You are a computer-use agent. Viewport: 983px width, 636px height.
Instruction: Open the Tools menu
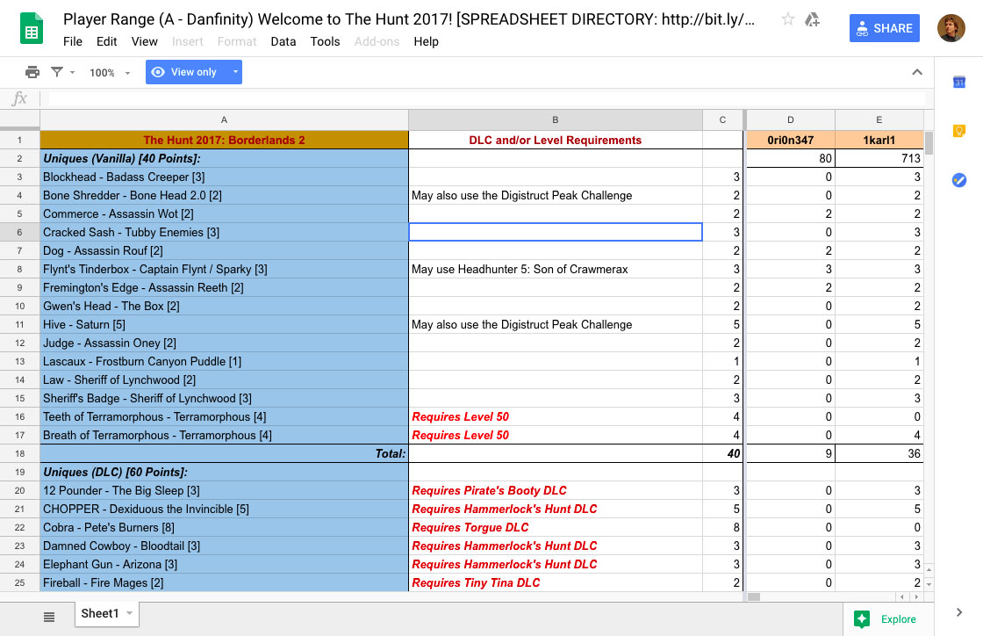coord(325,41)
